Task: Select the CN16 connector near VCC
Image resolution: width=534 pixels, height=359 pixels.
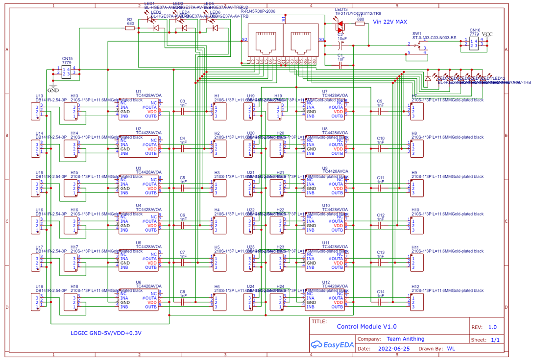Action: coord(473,43)
